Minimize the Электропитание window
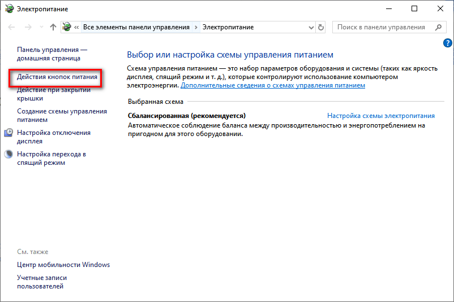The image size is (454, 302). tap(388, 8)
